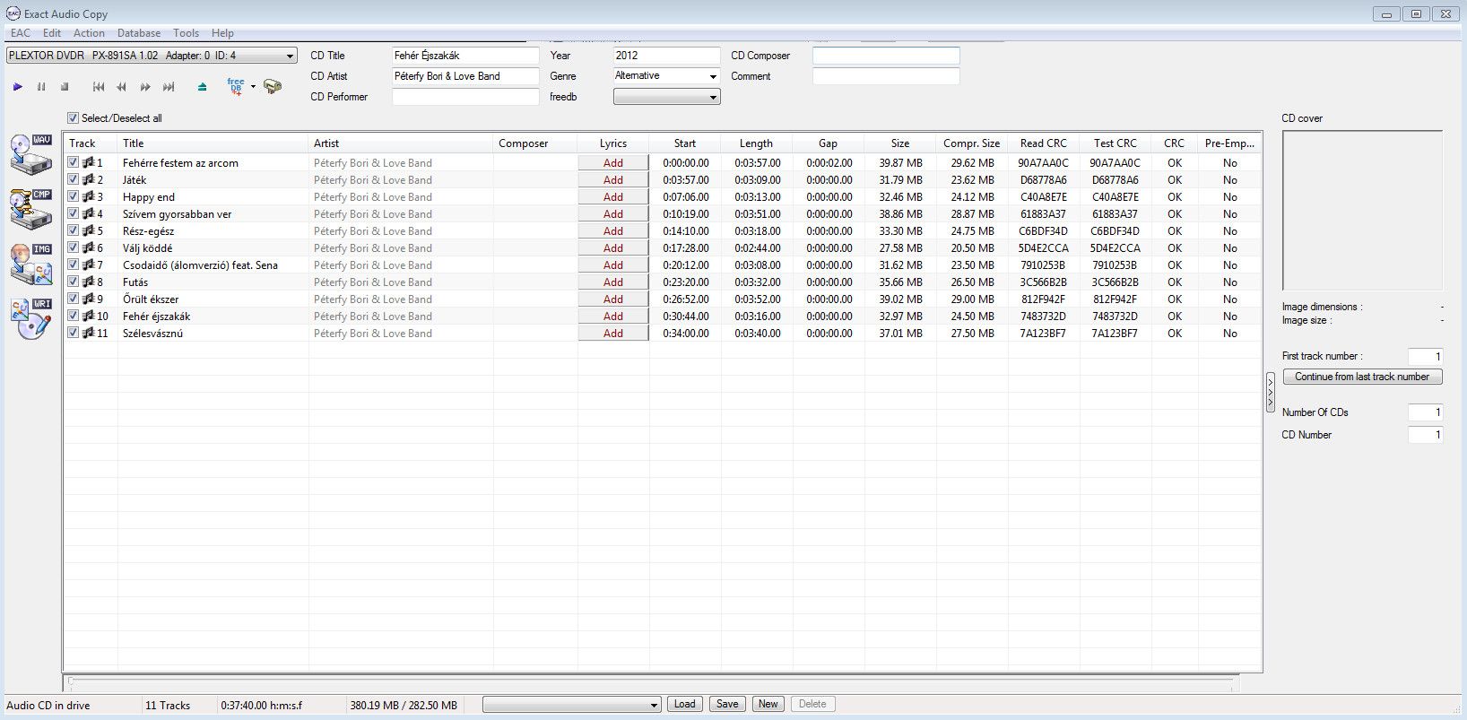Add lyrics for track 9 Őrült ékszer
Image resolution: width=1467 pixels, height=720 pixels.
[x=613, y=299]
